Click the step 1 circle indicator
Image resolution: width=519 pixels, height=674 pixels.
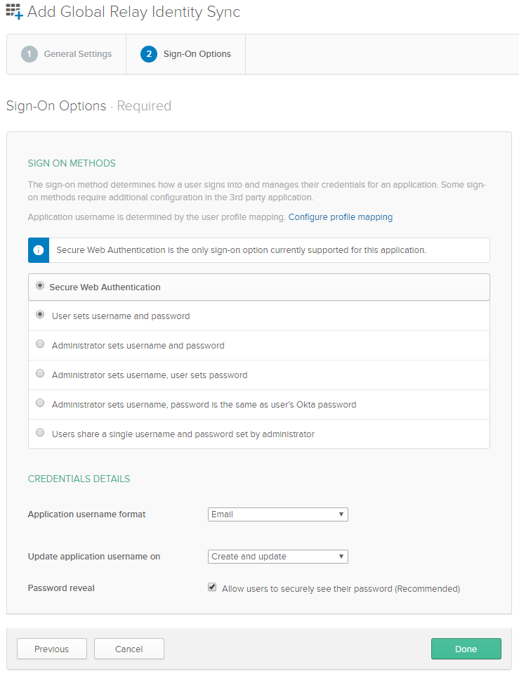click(29, 53)
